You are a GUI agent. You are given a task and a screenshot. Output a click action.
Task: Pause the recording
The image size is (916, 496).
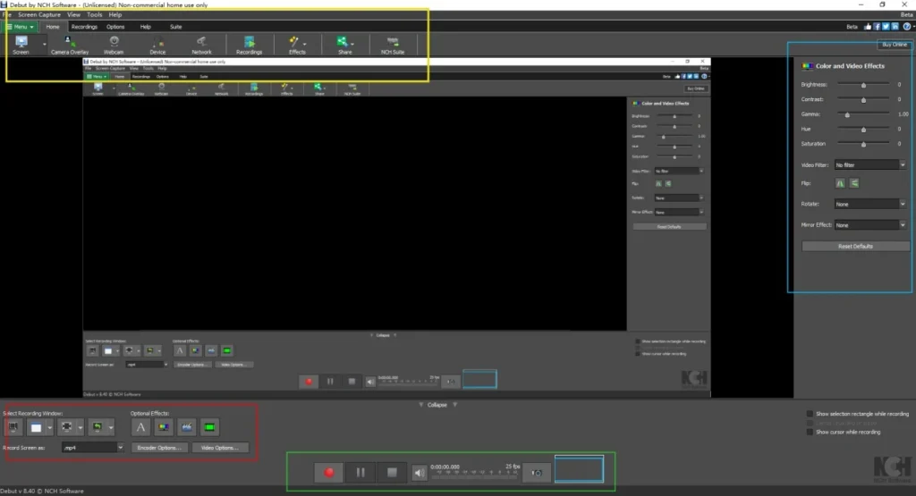[x=360, y=473]
